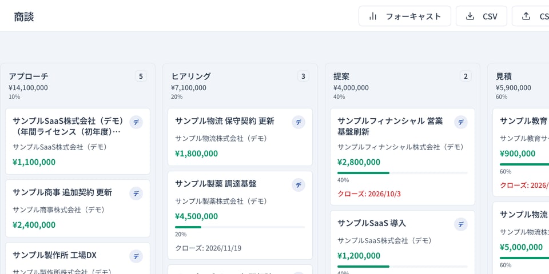Open the フォーキャスト forecast view
The image size is (549, 274).
[x=405, y=16]
